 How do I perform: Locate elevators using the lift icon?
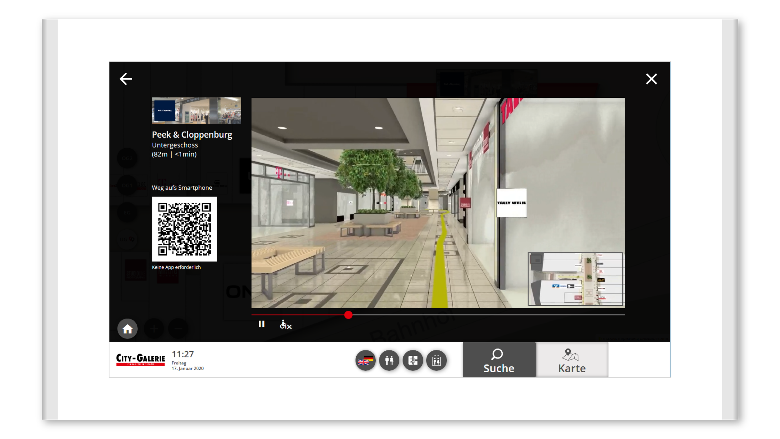pyautogui.click(x=436, y=360)
